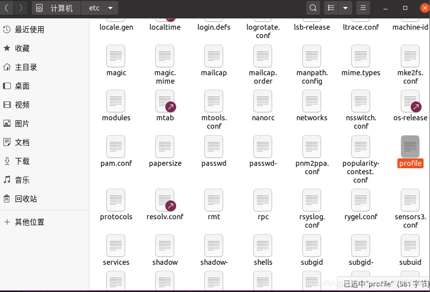This screenshot has height=292, width=430.
Task: Click the logrotate.conf file name
Action: (263, 32)
